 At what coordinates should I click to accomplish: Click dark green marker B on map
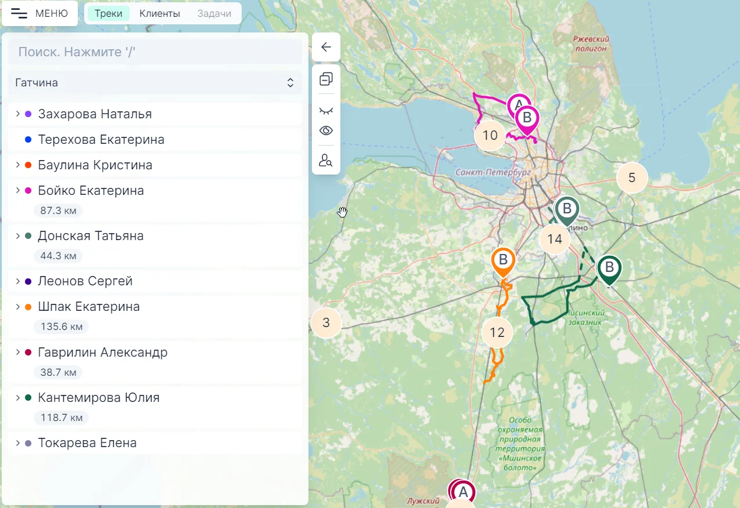tap(609, 268)
